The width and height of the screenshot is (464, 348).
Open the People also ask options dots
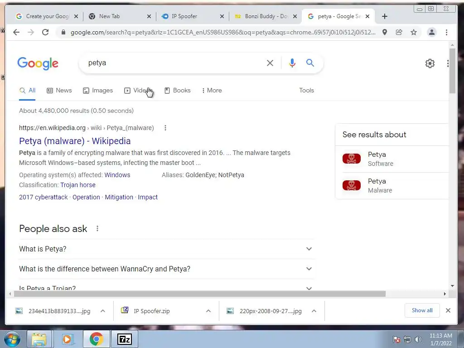pos(97,228)
